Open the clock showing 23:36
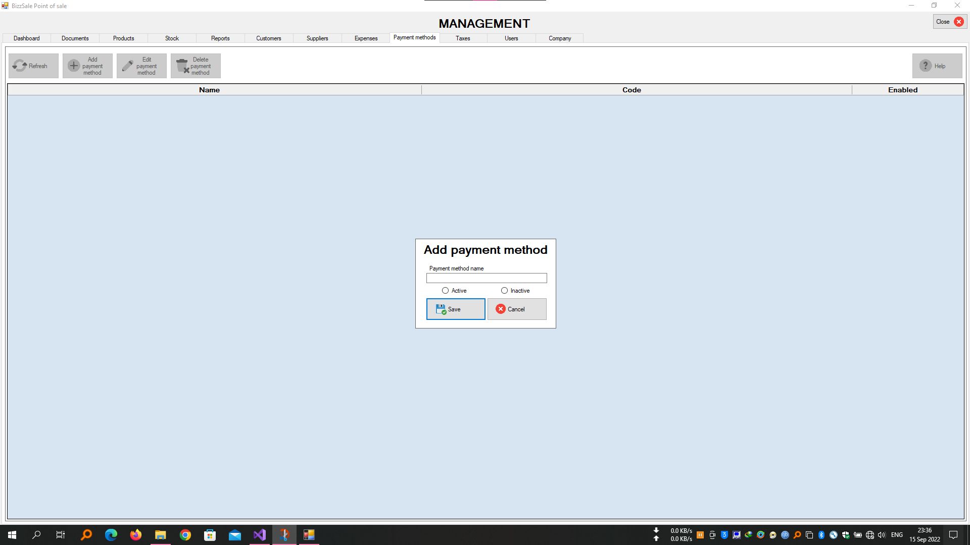 click(925, 535)
